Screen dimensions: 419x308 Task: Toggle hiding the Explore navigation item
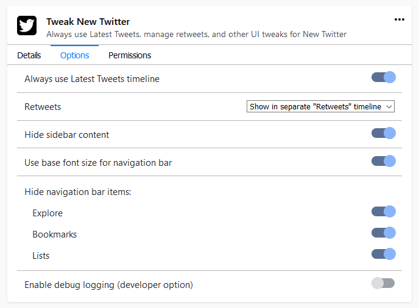click(384, 211)
